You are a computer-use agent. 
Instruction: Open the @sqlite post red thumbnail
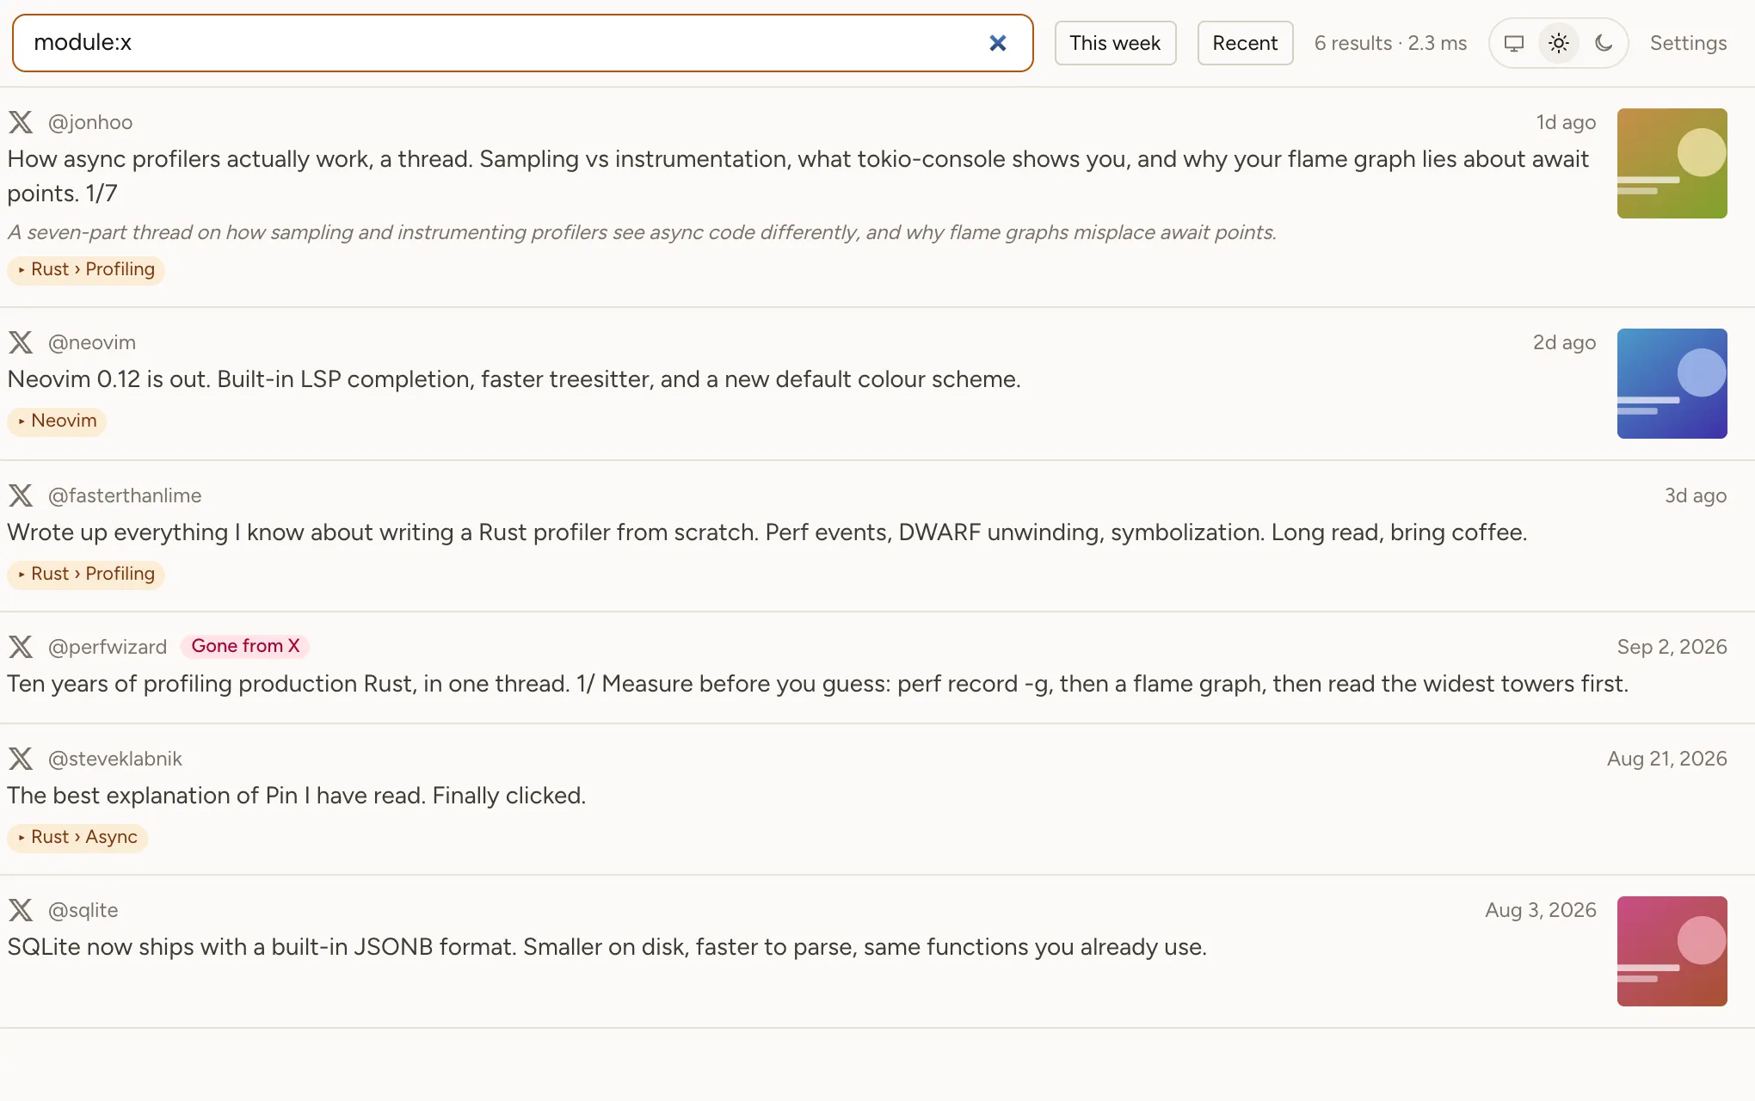[1672, 951]
